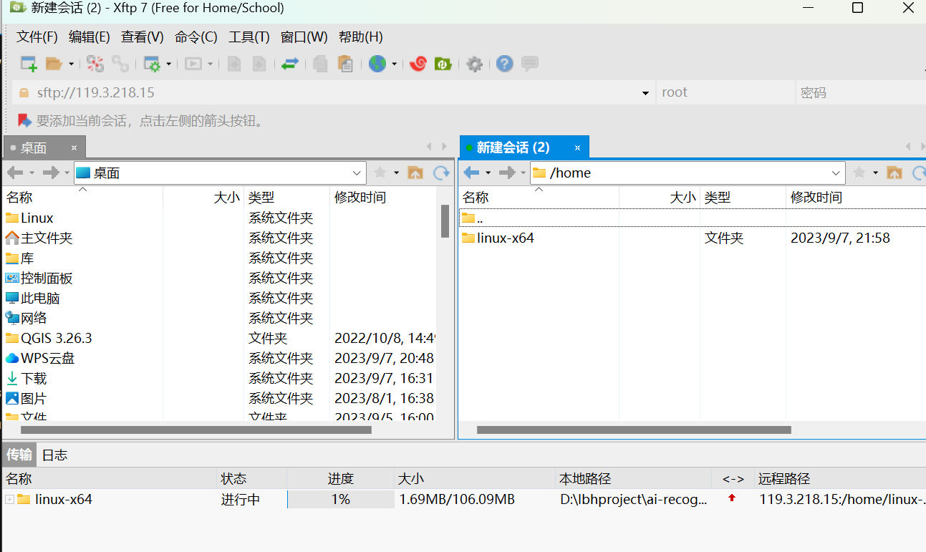Click the Reconnect chain-link toolbar icon

(120, 64)
